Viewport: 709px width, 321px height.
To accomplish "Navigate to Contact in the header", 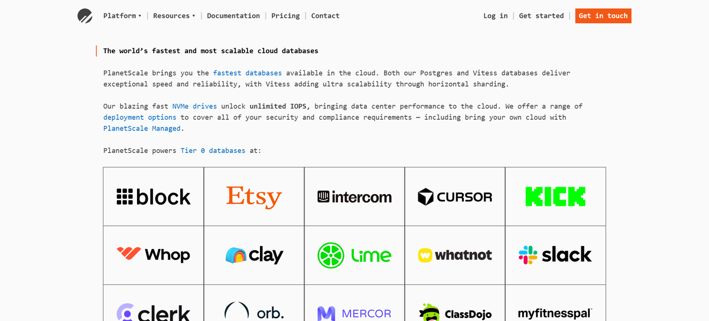I will 326,16.
